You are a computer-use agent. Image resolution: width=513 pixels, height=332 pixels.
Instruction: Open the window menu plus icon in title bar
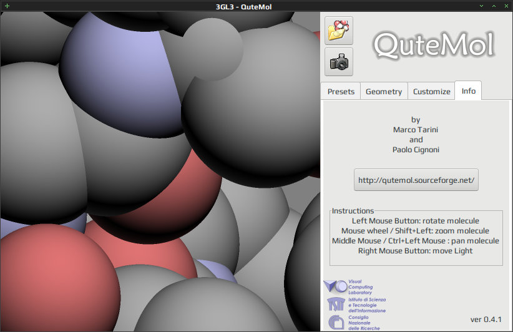tap(7, 6)
